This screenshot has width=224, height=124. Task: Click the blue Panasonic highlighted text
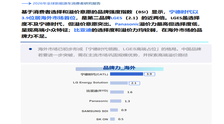pyautogui.click(x=127, y=24)
